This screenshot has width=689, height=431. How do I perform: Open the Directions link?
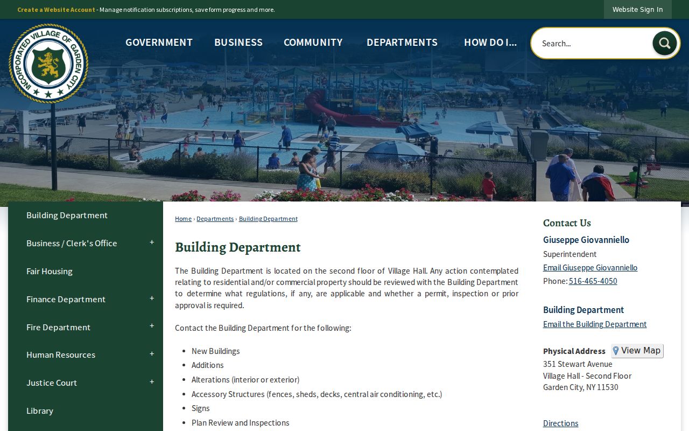pos(560,423)
